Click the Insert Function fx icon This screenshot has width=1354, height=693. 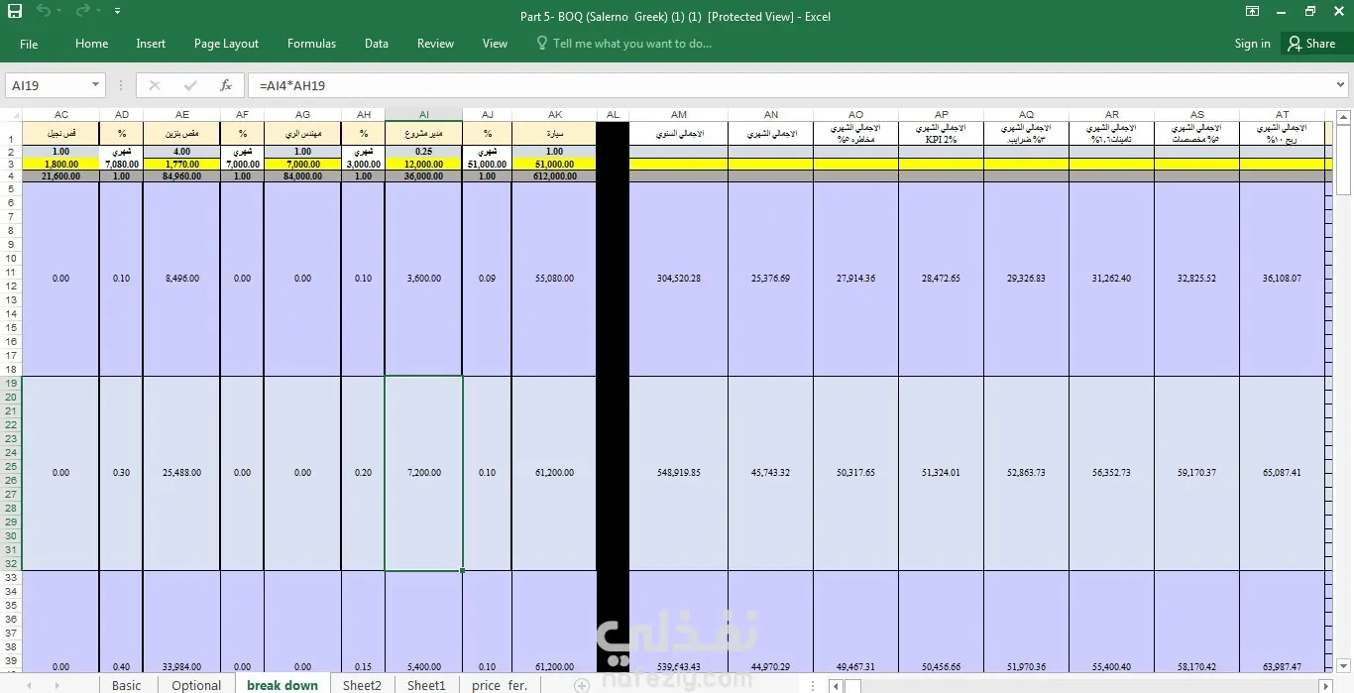click(x=226, y=85)
